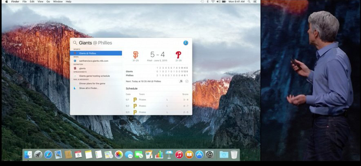
Task: Click the Bluetooth icon in menu bar
Action: click(x=207, y=2)
